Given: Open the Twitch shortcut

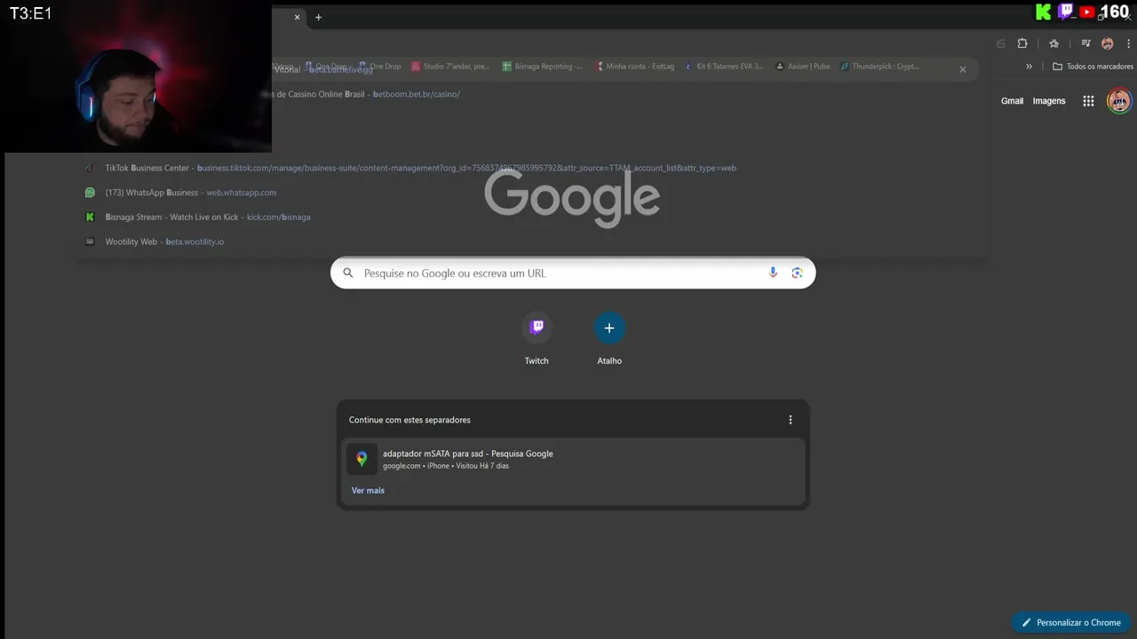Looking at the screenshot, I should (x=537, y=339).
